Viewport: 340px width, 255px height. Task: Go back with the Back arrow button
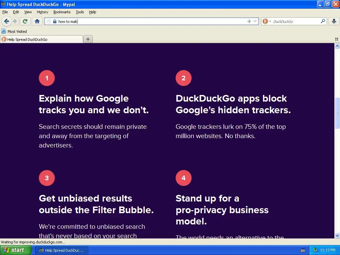click(6, 21)
